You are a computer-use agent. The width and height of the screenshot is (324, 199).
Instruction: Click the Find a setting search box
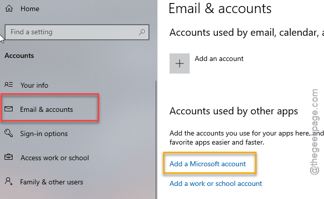[x=77, y=32]
